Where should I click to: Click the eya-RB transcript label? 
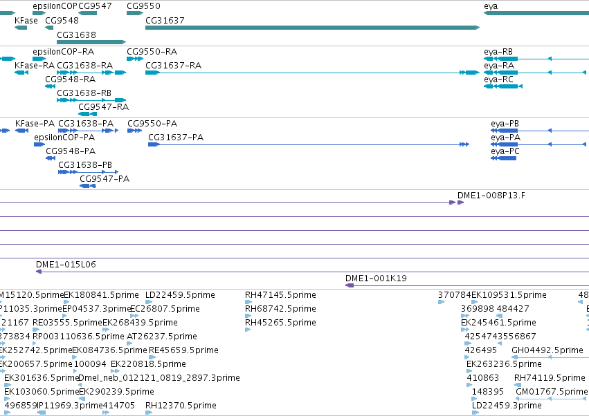click(x=498, y=52)
